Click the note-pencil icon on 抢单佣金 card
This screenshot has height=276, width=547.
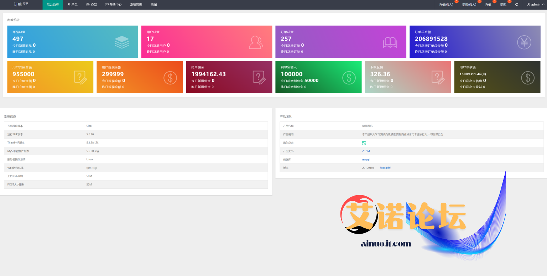259,78
